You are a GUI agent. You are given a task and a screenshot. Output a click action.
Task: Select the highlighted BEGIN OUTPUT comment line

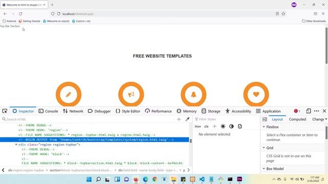[x=94, y=140]
